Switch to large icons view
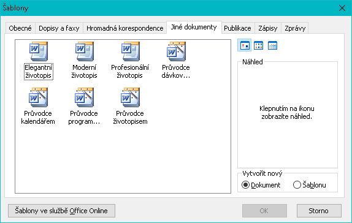Image resolution: width=352 pixels, height=223 pixels. coord(245,45)
